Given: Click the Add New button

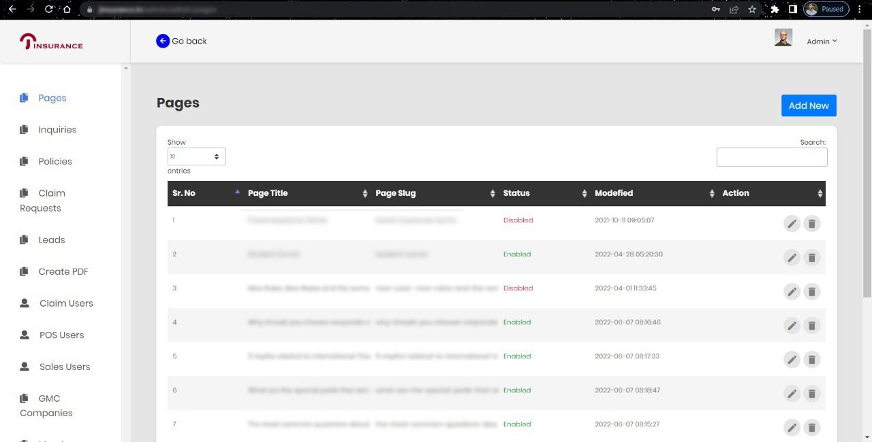Looking at the screenshot, I should point(809,105).
